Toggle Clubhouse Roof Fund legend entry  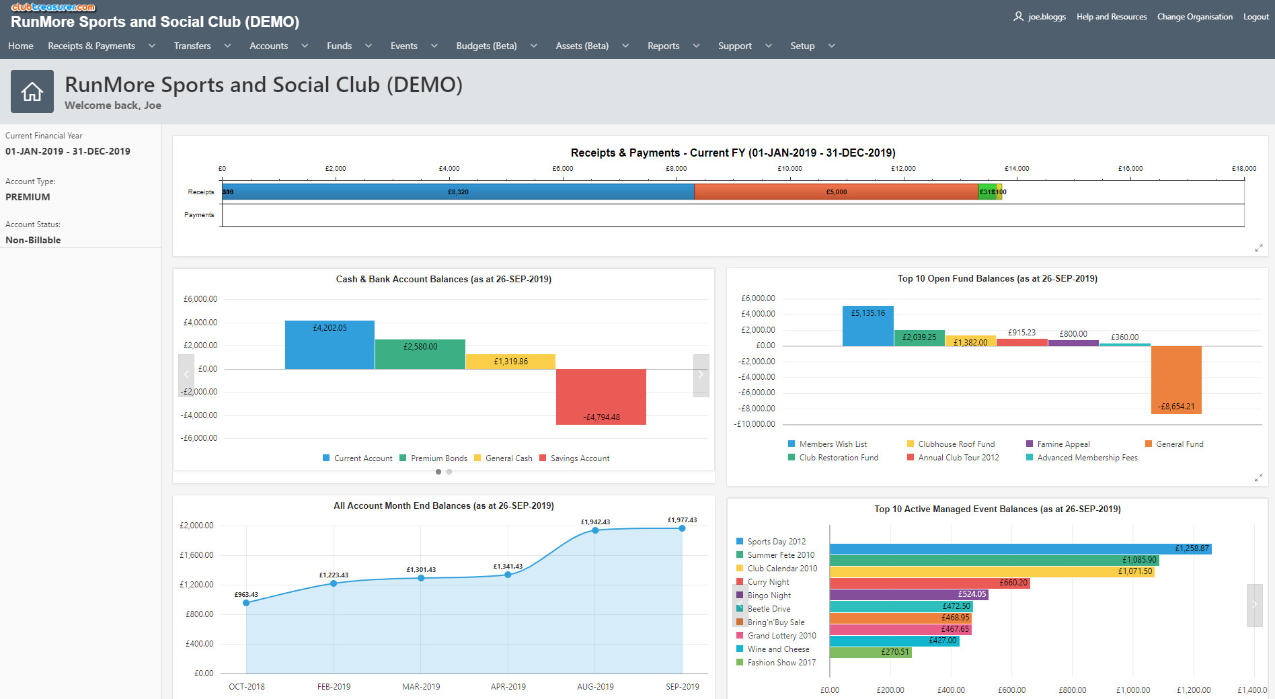(x=951, y=444)
